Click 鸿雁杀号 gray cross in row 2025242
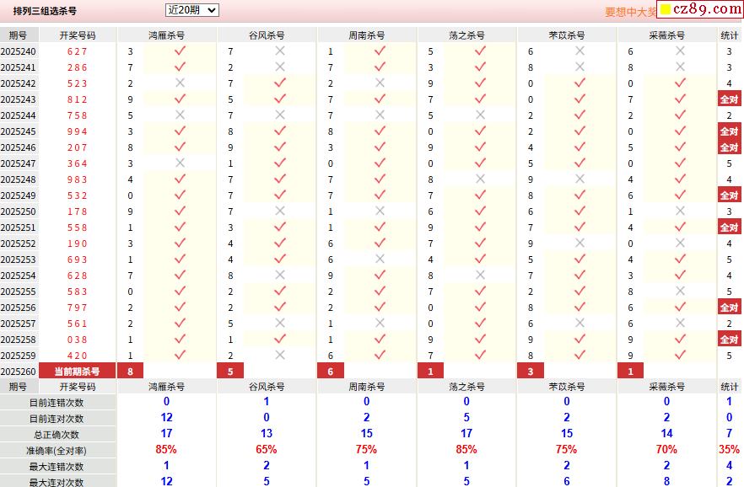Screen dimensions: 744x487 point(180,83)
